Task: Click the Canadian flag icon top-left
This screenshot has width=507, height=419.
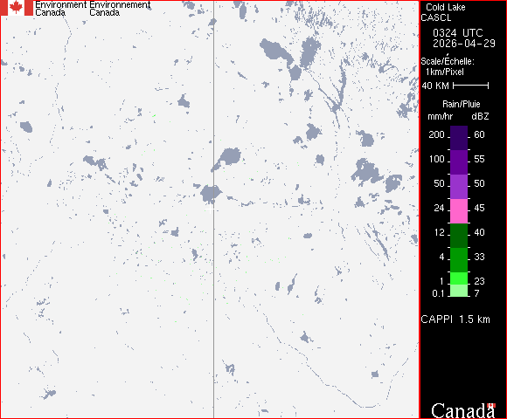Action: point(16,8)
